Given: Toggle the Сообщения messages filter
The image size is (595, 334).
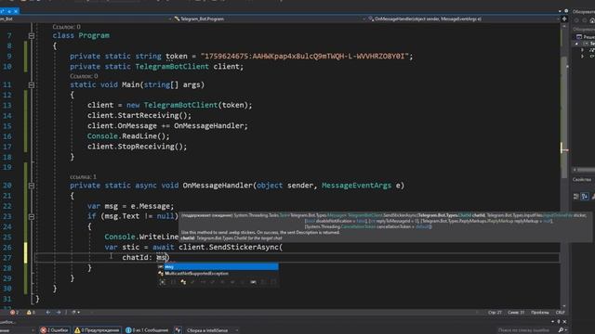Looking at the screenshot, I should pos(147,330).
